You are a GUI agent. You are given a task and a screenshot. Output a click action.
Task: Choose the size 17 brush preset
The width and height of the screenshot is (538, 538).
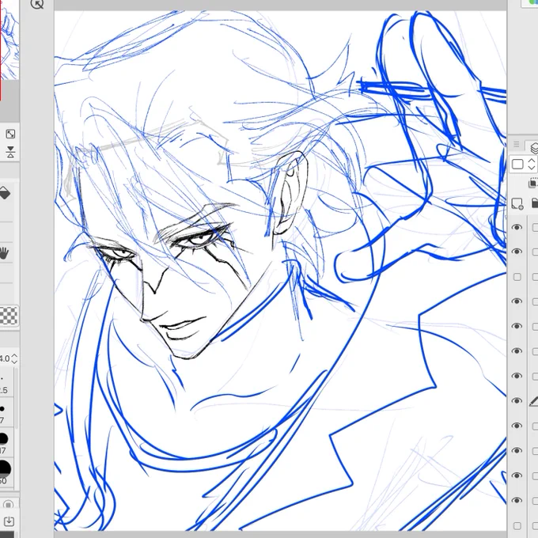(3, 439)
